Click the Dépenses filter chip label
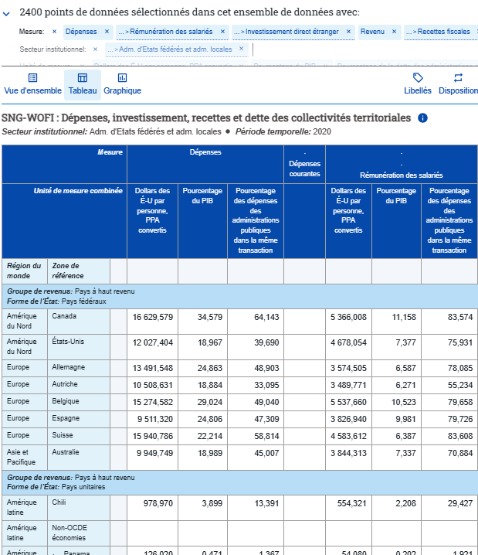478x555 pixels. click(x=81, y=32)
